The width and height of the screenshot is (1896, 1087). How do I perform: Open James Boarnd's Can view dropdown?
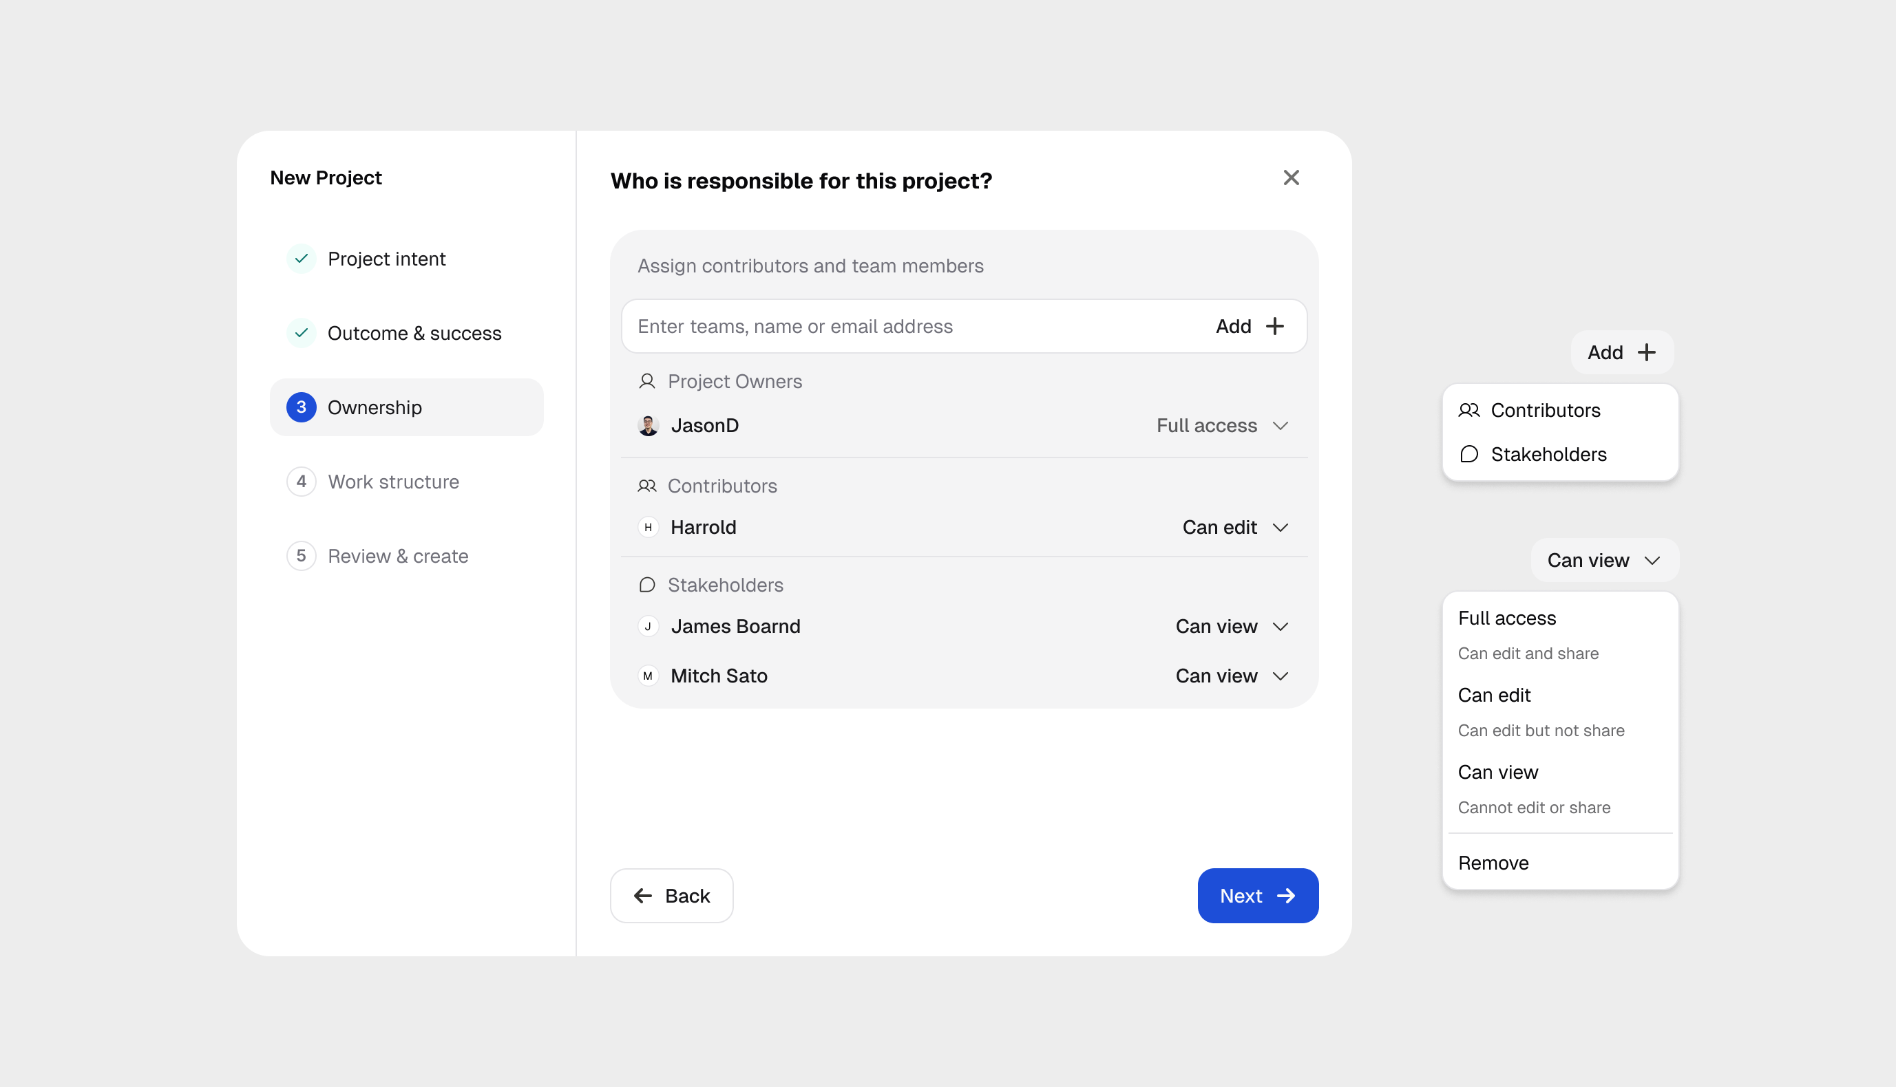click(1232, 626)
